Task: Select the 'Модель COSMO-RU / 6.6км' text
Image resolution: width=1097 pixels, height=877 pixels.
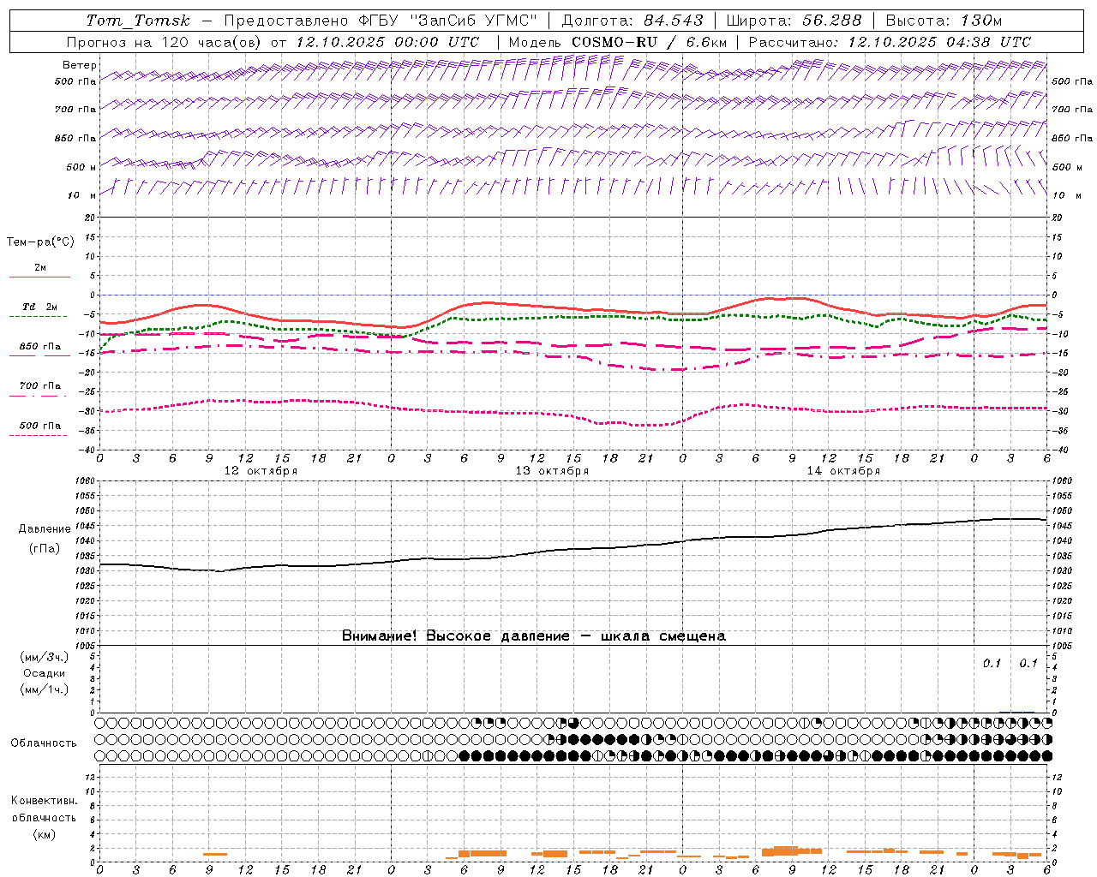Action: 617,42
